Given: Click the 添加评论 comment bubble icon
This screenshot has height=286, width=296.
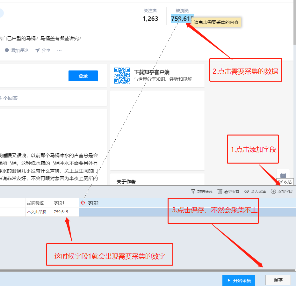Looking at the screenshot, I should click(7, 50).
